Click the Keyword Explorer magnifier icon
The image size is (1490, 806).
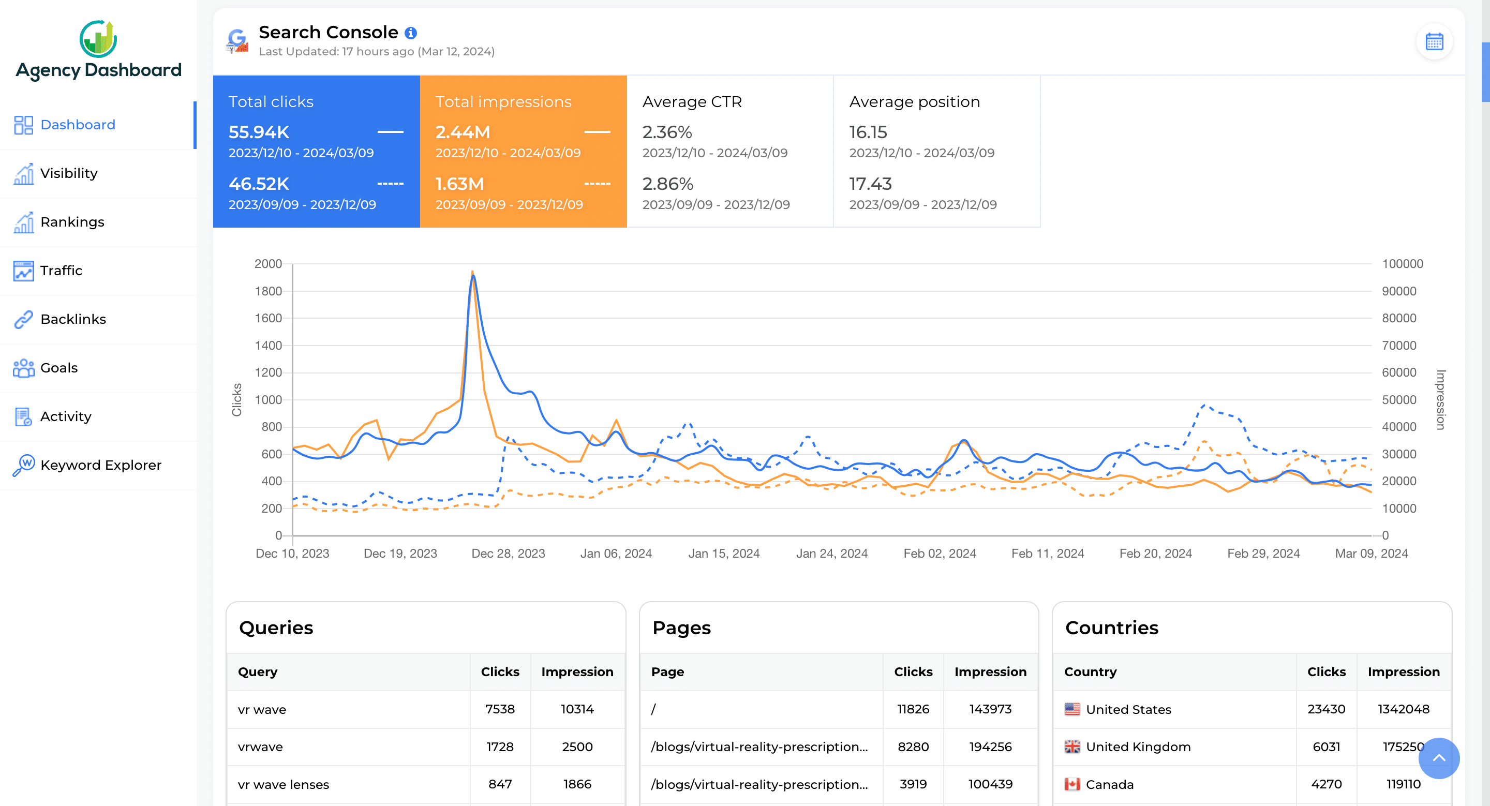pyautogui.click(x=24, y=465)
